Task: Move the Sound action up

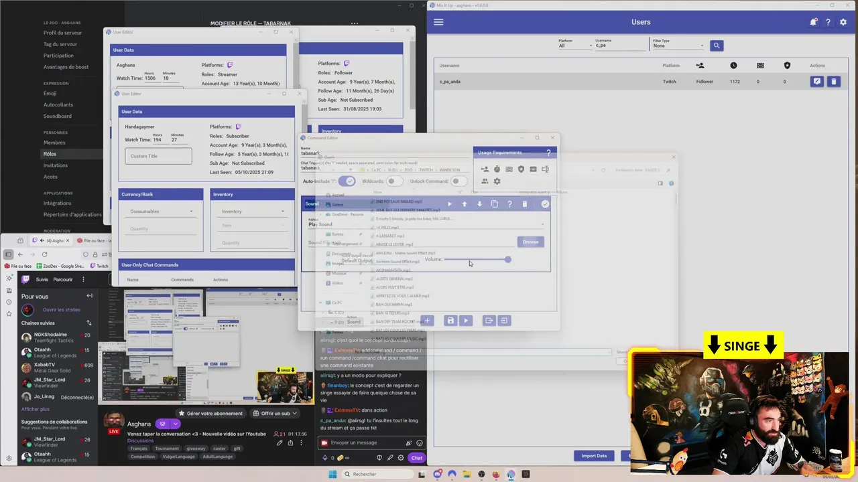Action: tap(464, 204)
